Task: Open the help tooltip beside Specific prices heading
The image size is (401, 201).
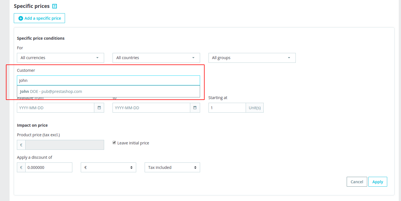Action: pos(54,6)
